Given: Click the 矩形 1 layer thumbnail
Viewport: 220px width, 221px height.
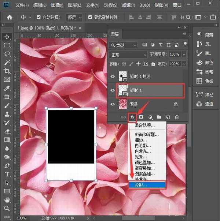Looking at the screenshot, I should pos(122,90).
